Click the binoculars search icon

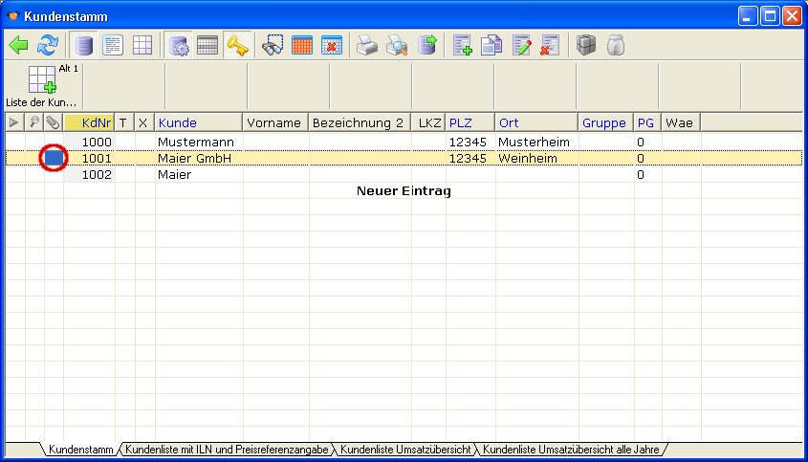tap(273, 45)
